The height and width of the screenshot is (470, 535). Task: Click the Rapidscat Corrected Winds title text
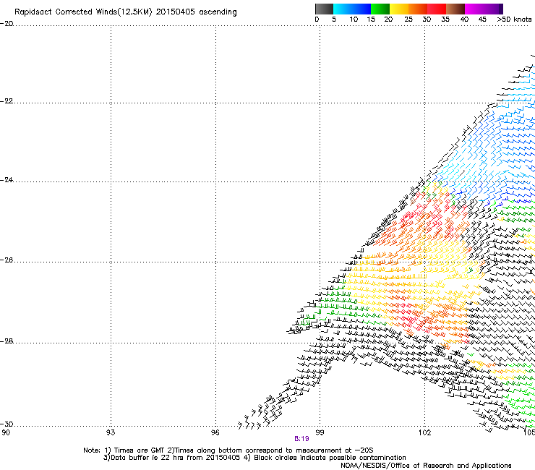click(126, 12)
